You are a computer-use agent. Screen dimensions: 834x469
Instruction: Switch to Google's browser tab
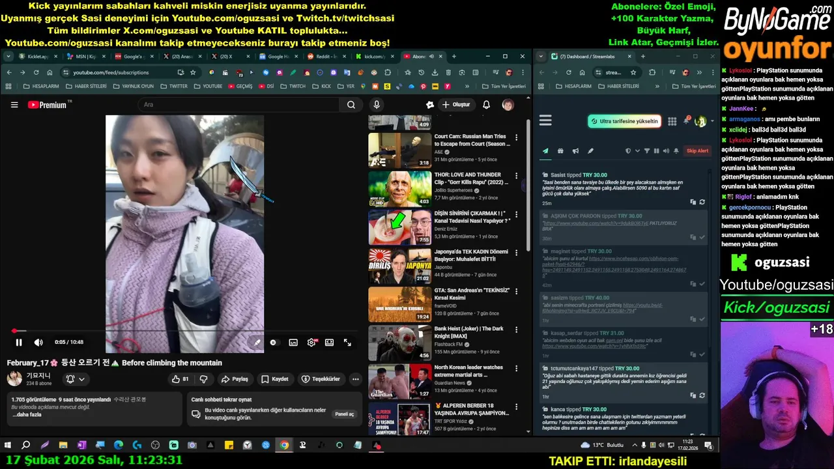(134, 57)
